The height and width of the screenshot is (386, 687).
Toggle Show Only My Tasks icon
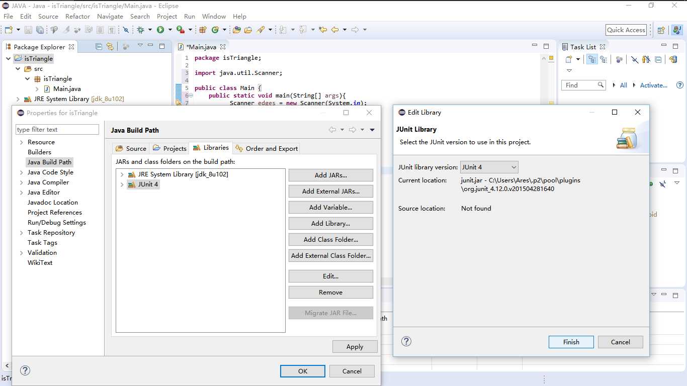646,59
